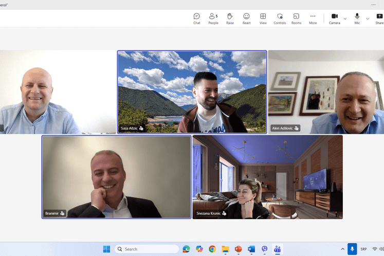Open the More actions menu

pyautogui.click(x=313, y=19)
